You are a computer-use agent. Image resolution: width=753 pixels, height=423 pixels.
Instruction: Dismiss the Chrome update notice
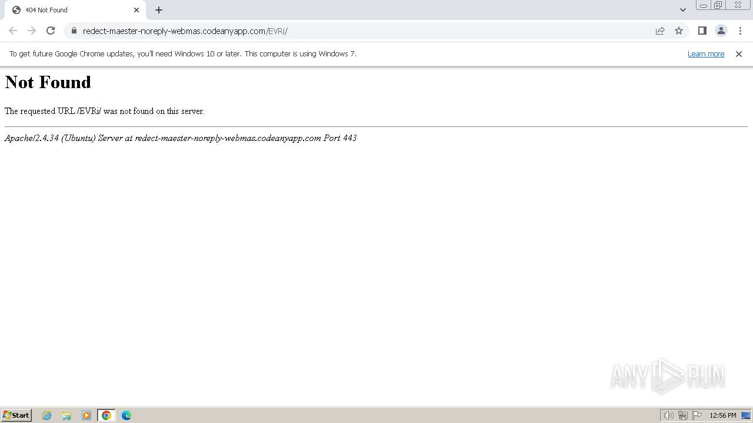click(739, 54)
